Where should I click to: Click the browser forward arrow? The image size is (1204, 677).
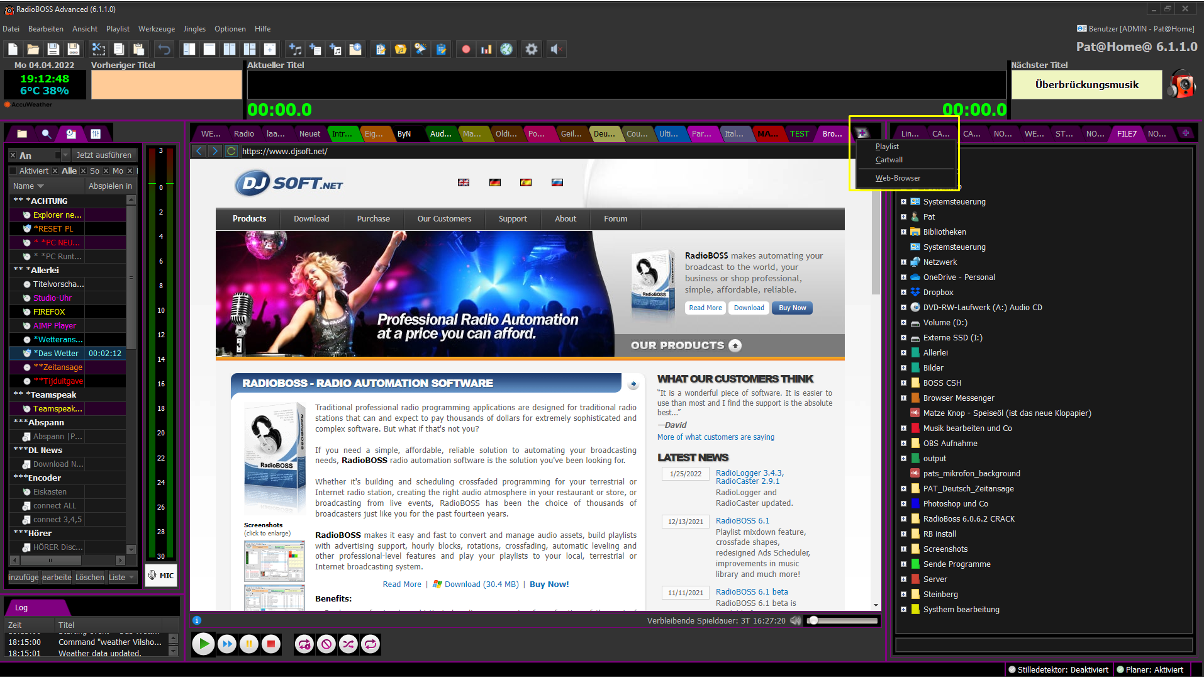pos(215,151)
